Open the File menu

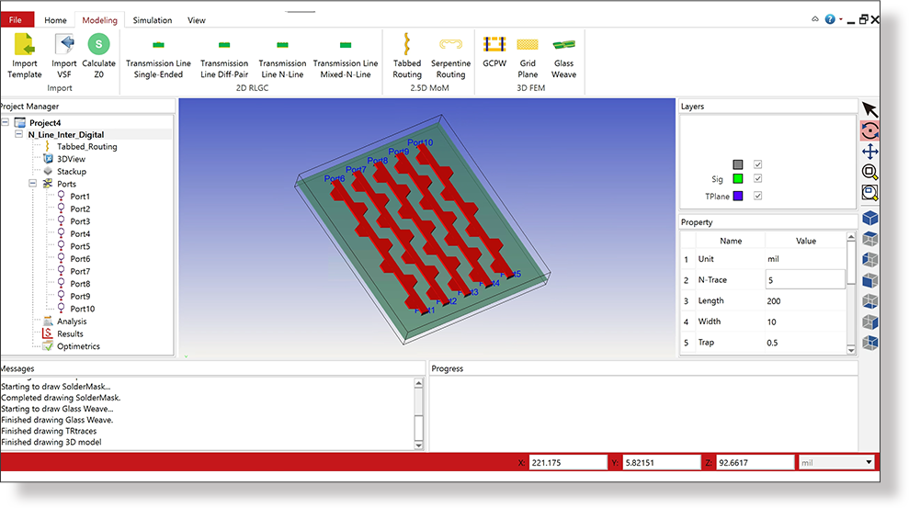(17, 20)
